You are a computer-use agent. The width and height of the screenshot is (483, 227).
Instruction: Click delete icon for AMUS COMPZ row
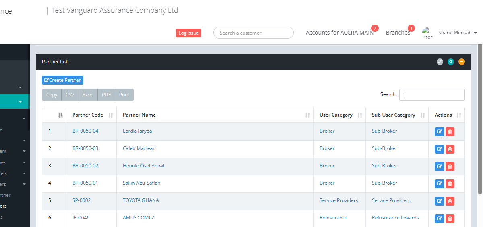pyautogui.click(x=450, y=219)
